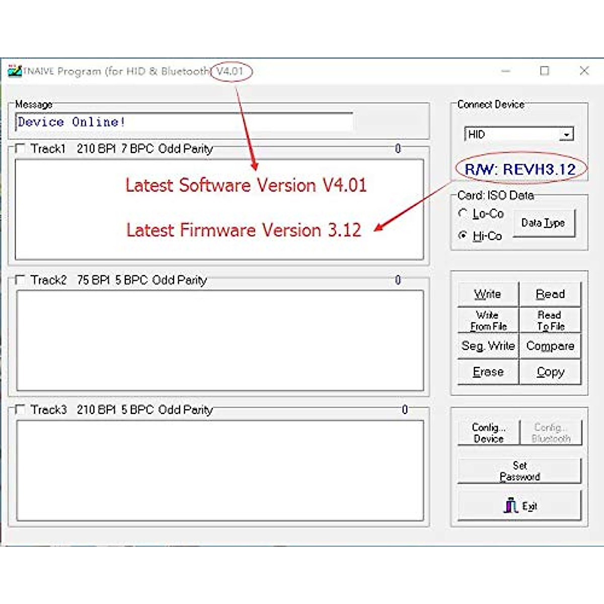Click the Erase button
Image resolution: width=604 pixels, height=604 pixels.
(487, 372)
